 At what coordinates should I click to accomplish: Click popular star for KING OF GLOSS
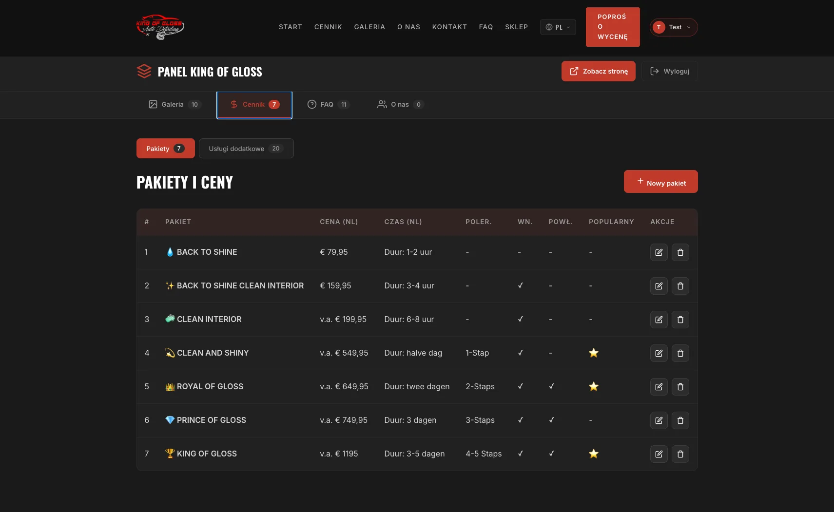(x=593, y=454)
